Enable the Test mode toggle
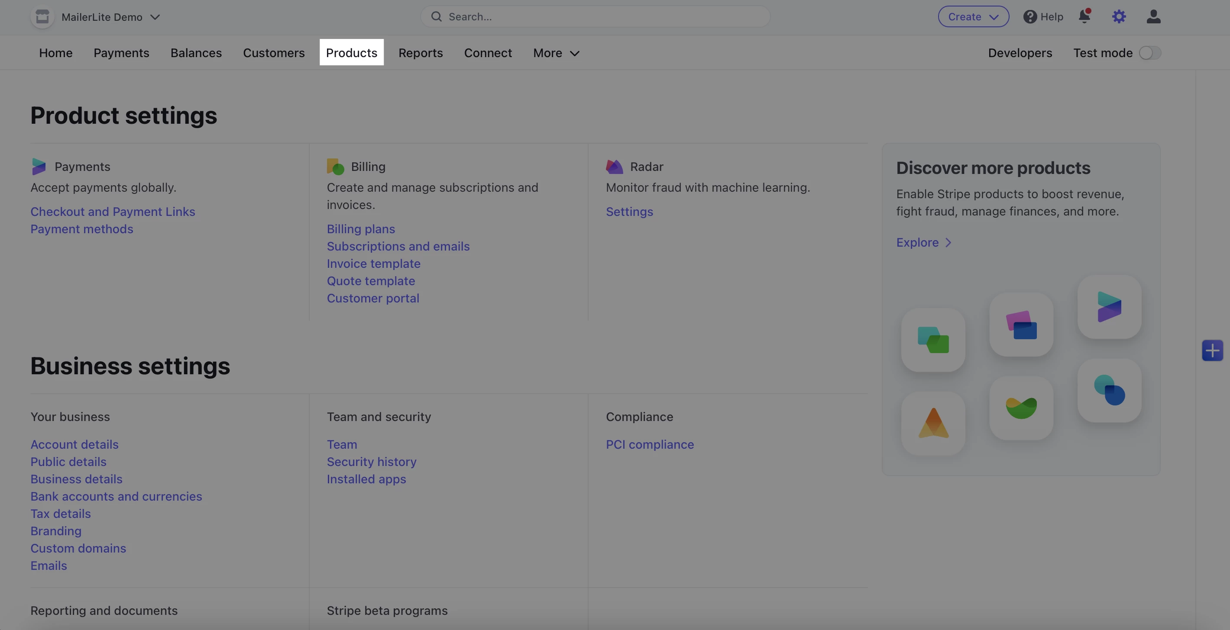 coord(1150,53)
